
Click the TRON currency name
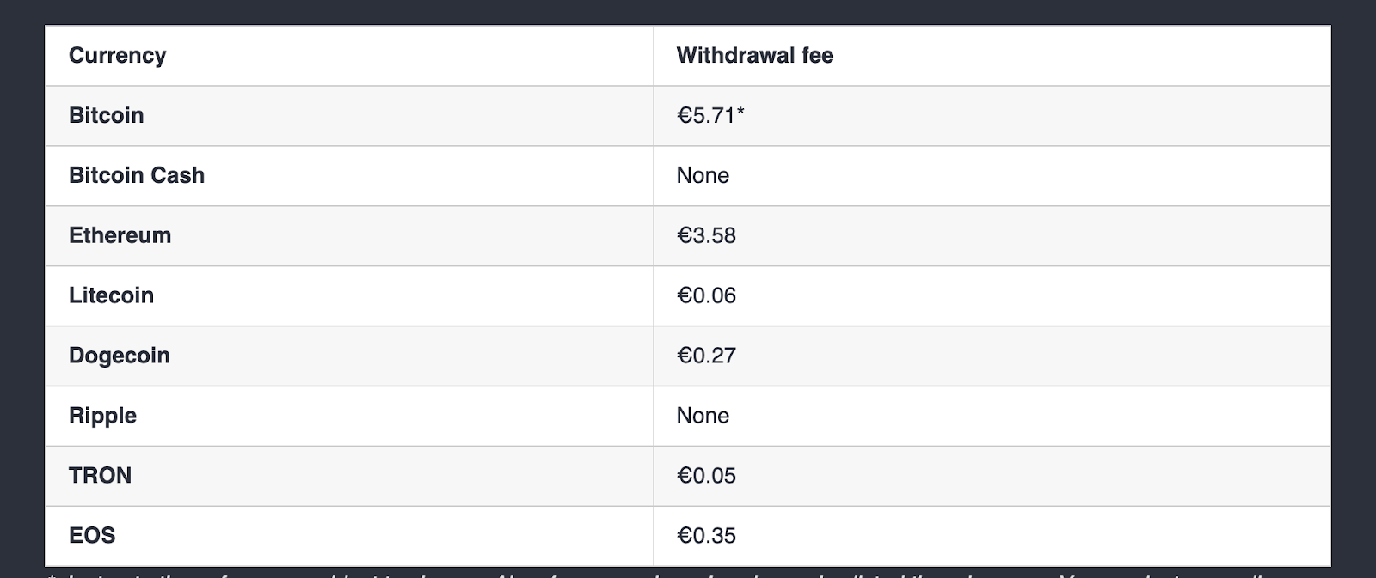[101, 476]
